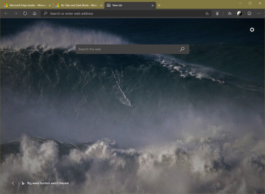
Task: Open the Settings and more ellipsis menu
Action: pos(259,13)
